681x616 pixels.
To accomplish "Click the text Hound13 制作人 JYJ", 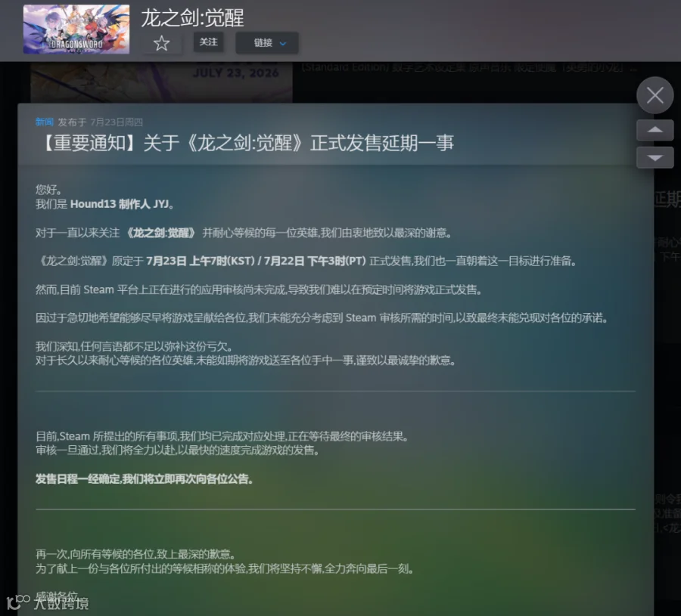I will pos(120,204).
